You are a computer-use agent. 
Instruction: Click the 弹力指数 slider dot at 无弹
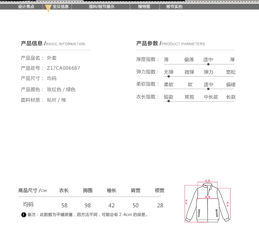pyautogui.click(x=169, y=77)
